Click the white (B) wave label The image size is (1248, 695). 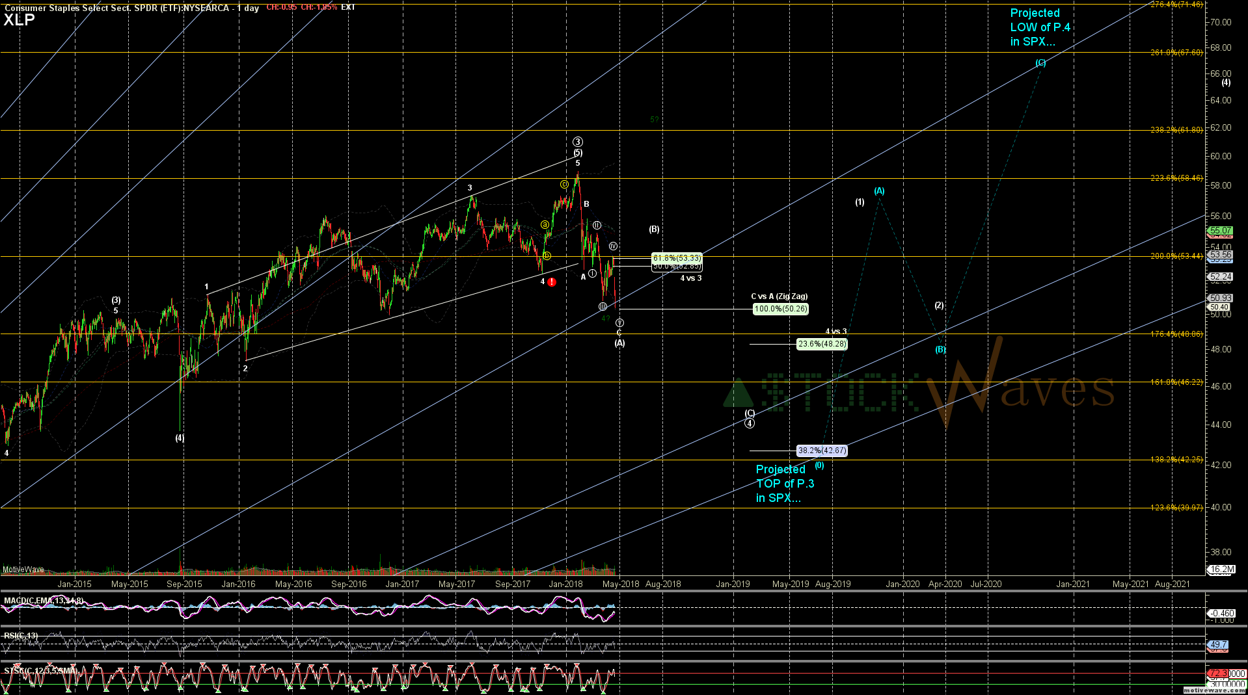[654, 229]
